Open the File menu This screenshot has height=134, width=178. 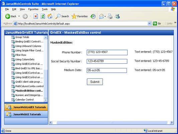tap(7, 9)
